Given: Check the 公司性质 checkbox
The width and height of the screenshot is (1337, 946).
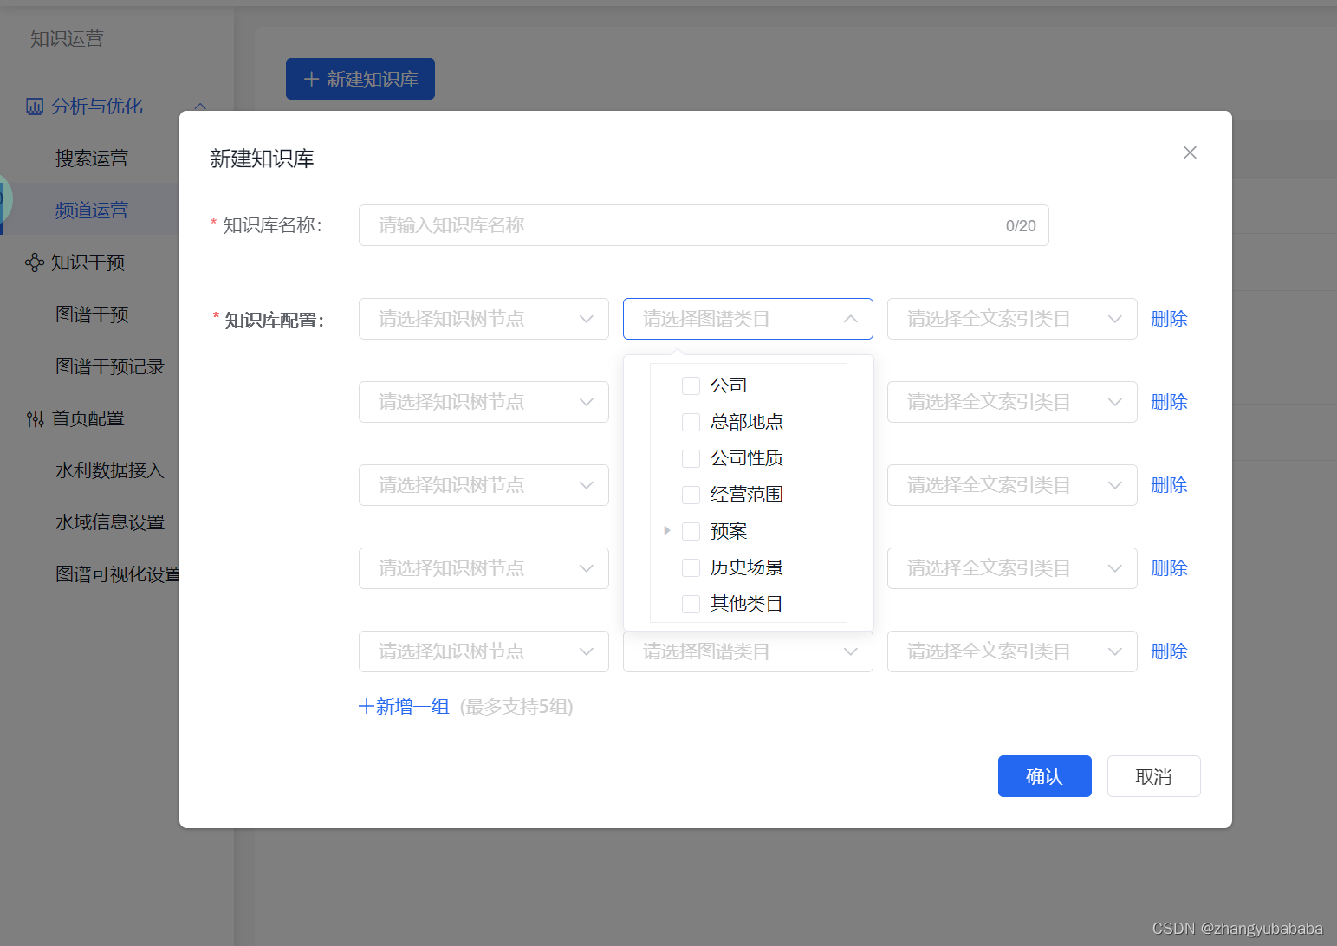Looking at the screenshot, I should (691, 458).
